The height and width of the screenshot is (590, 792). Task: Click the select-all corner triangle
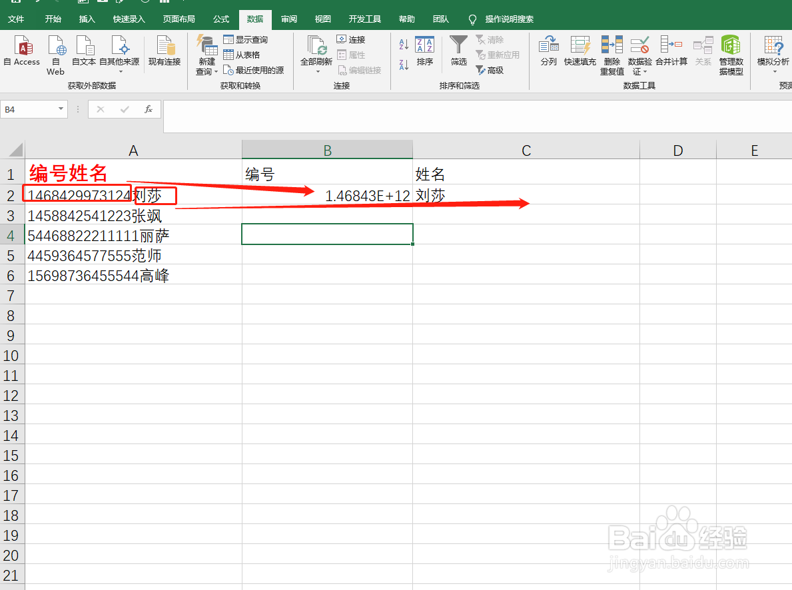click(x=15, y=150)
